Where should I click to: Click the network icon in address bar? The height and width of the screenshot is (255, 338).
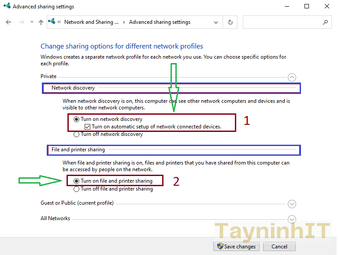[x=52, y=22]
